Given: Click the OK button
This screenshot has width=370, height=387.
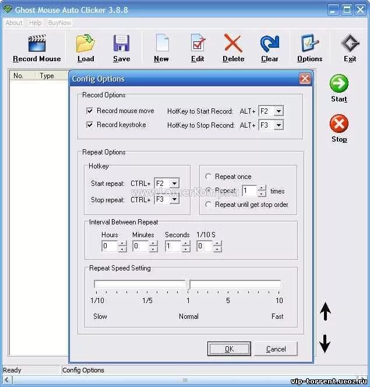Looking at the screenshot, I should [x=229, y=349].
